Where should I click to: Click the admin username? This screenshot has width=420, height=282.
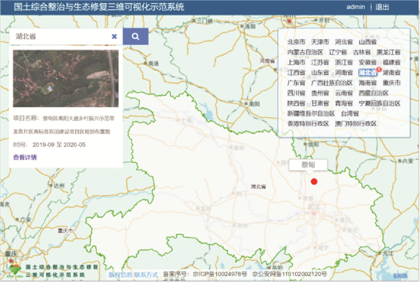click(355, 7)
